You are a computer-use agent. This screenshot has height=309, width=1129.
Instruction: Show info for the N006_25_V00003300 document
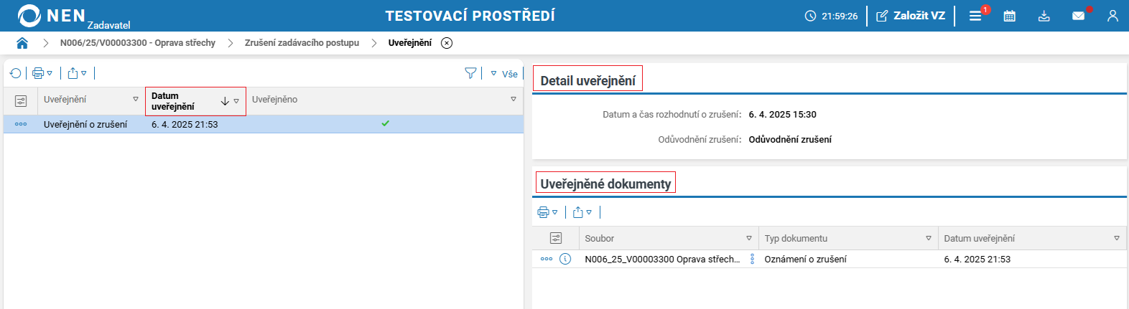pyautogui.click(x=565, y=259)
